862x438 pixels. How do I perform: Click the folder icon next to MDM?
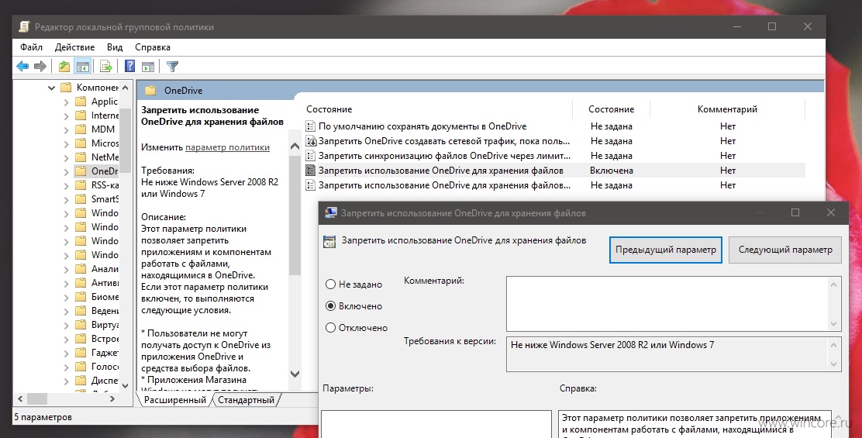click(x=81, y=129)
